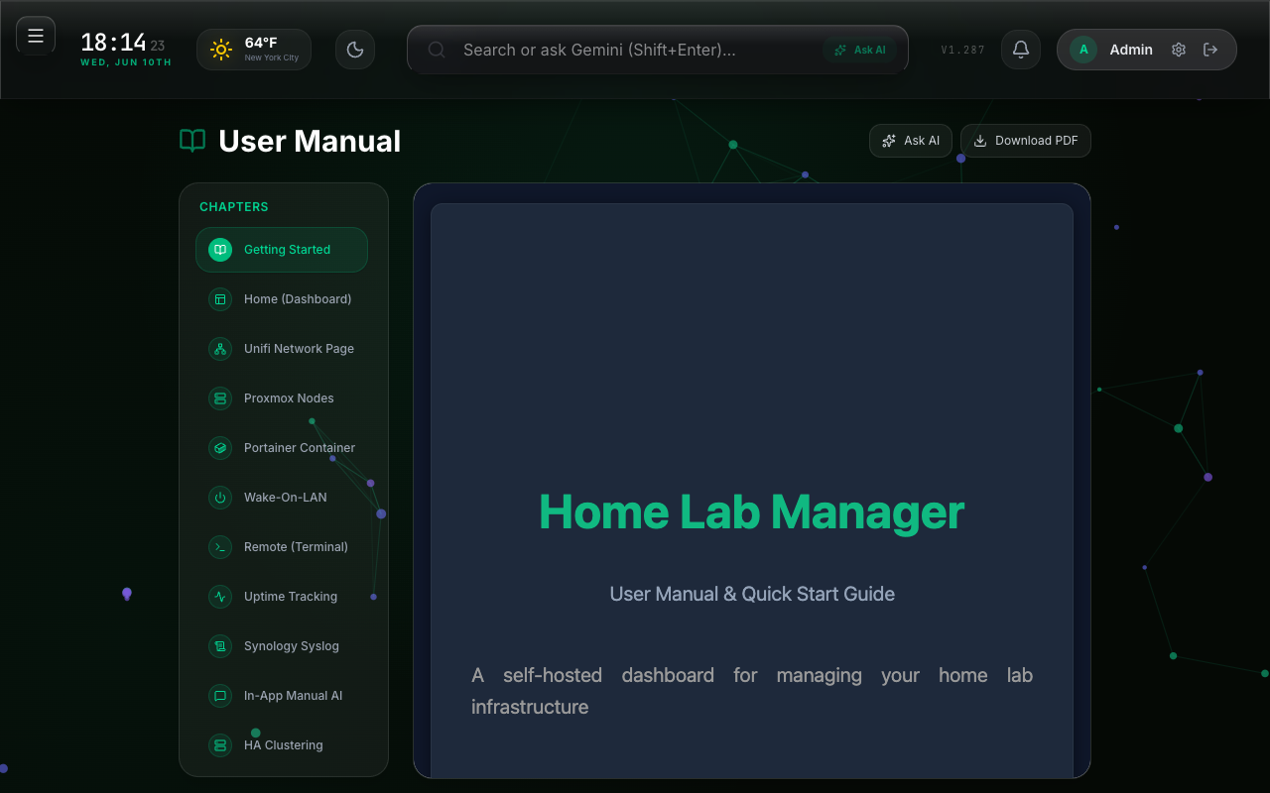Download the manual as PDF
The width and height of the screenshot is (1270, 793).
1026,141
